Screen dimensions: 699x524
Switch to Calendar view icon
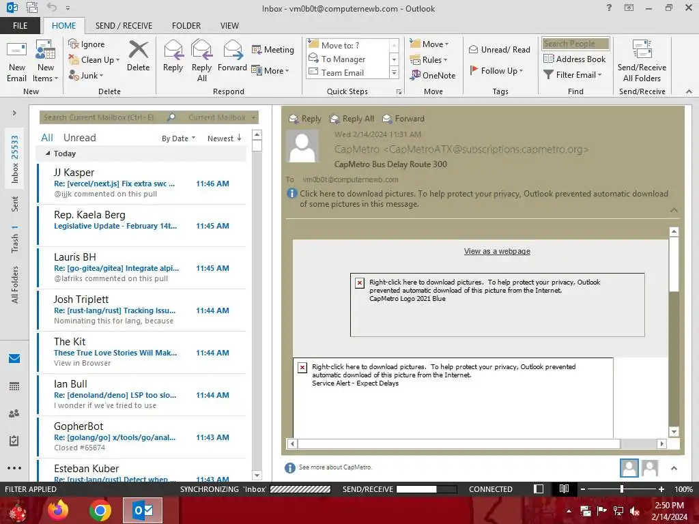(14, 386)
